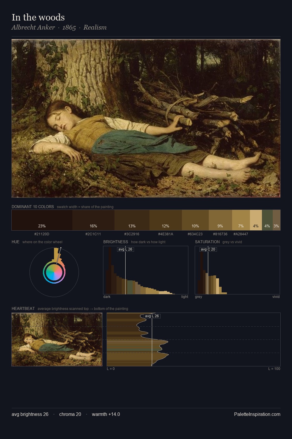Click the hex code #2C1C11
The image size is (292, 439).
click(93, 234)
